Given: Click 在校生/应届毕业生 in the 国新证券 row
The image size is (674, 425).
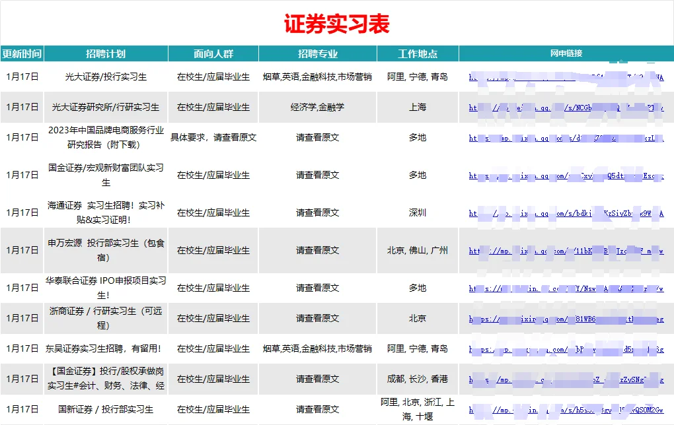Looking at the screenshot, I should pos(213,409).
